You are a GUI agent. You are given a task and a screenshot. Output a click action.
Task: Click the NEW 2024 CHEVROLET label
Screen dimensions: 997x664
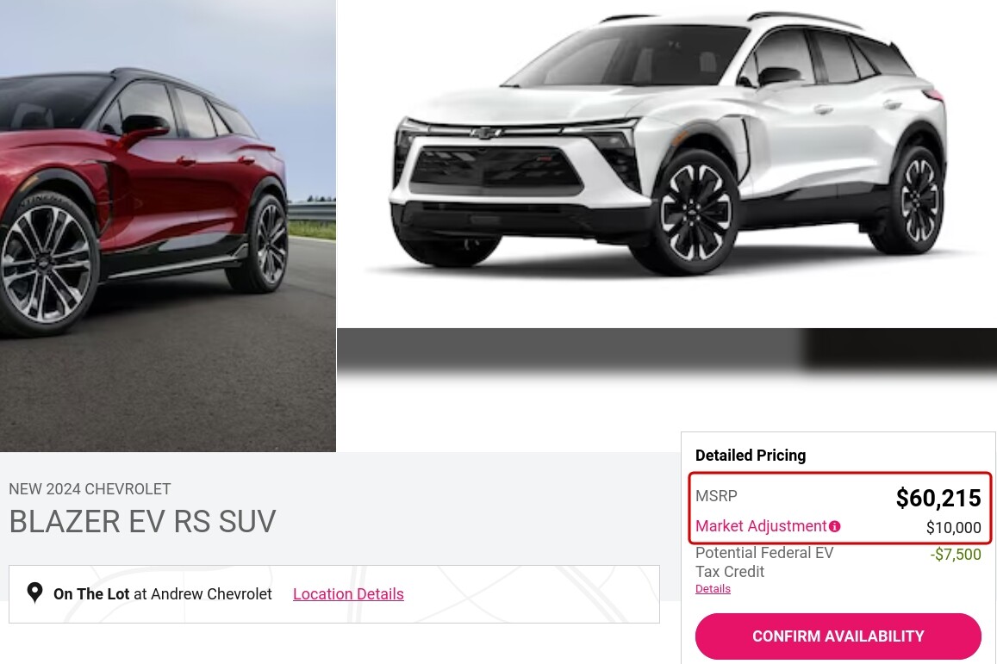[x=90, y=489]
